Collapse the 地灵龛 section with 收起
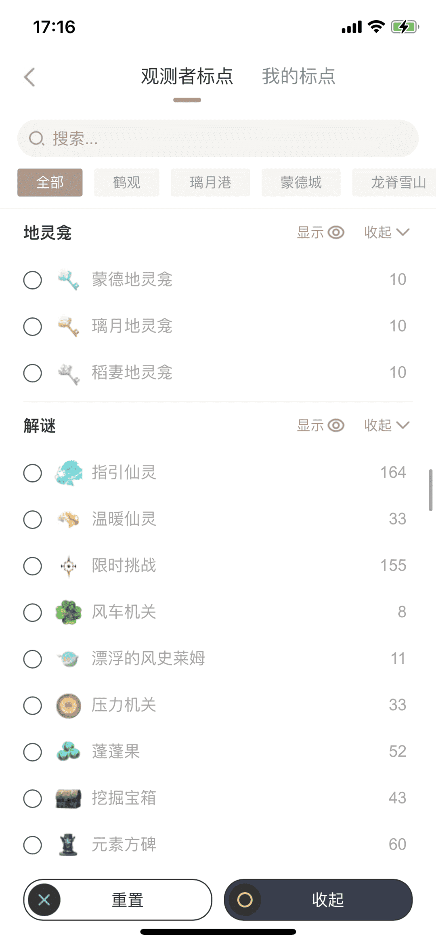 coord(387,233)
